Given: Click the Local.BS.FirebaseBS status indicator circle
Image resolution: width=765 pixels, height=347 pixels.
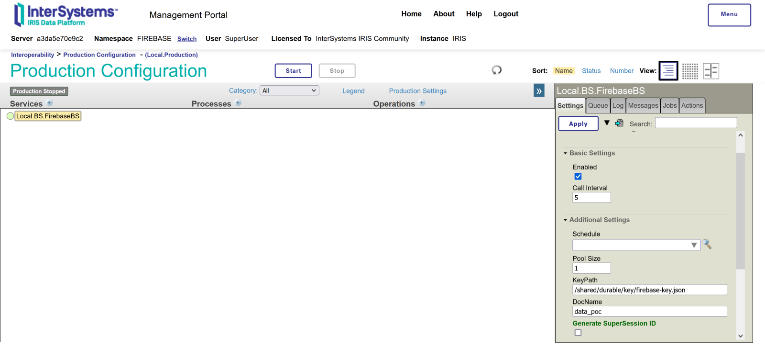Looking at the screenshot, I should (11, 116).
